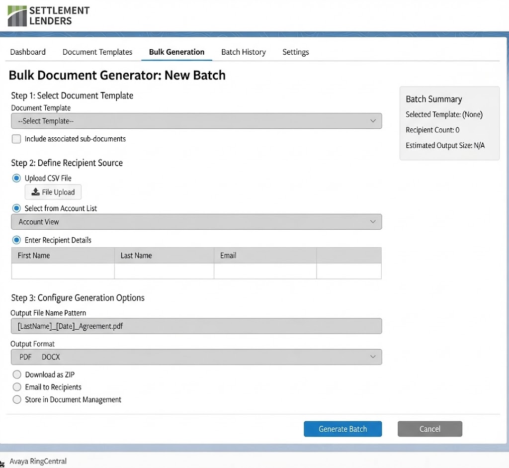Click Avaya RingCentral in the bottom bar

pos(38,461)
